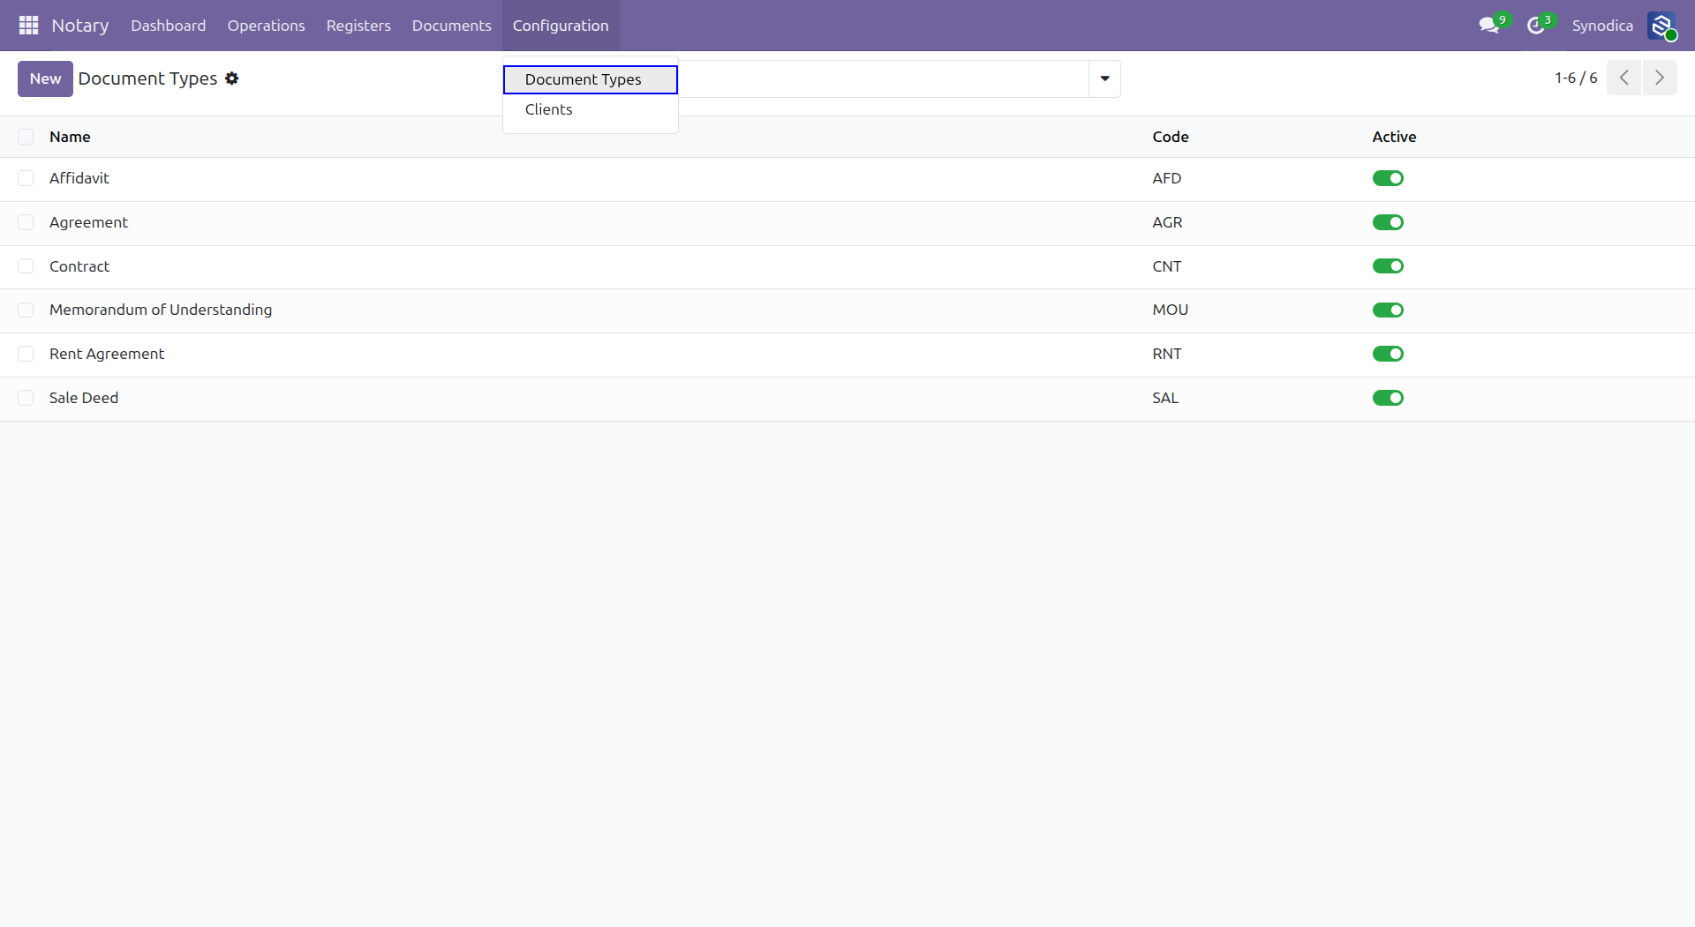Viewport: 1695px width, 927px height.
Task: Open the Dashboard menu
Action: click(169, 26)
